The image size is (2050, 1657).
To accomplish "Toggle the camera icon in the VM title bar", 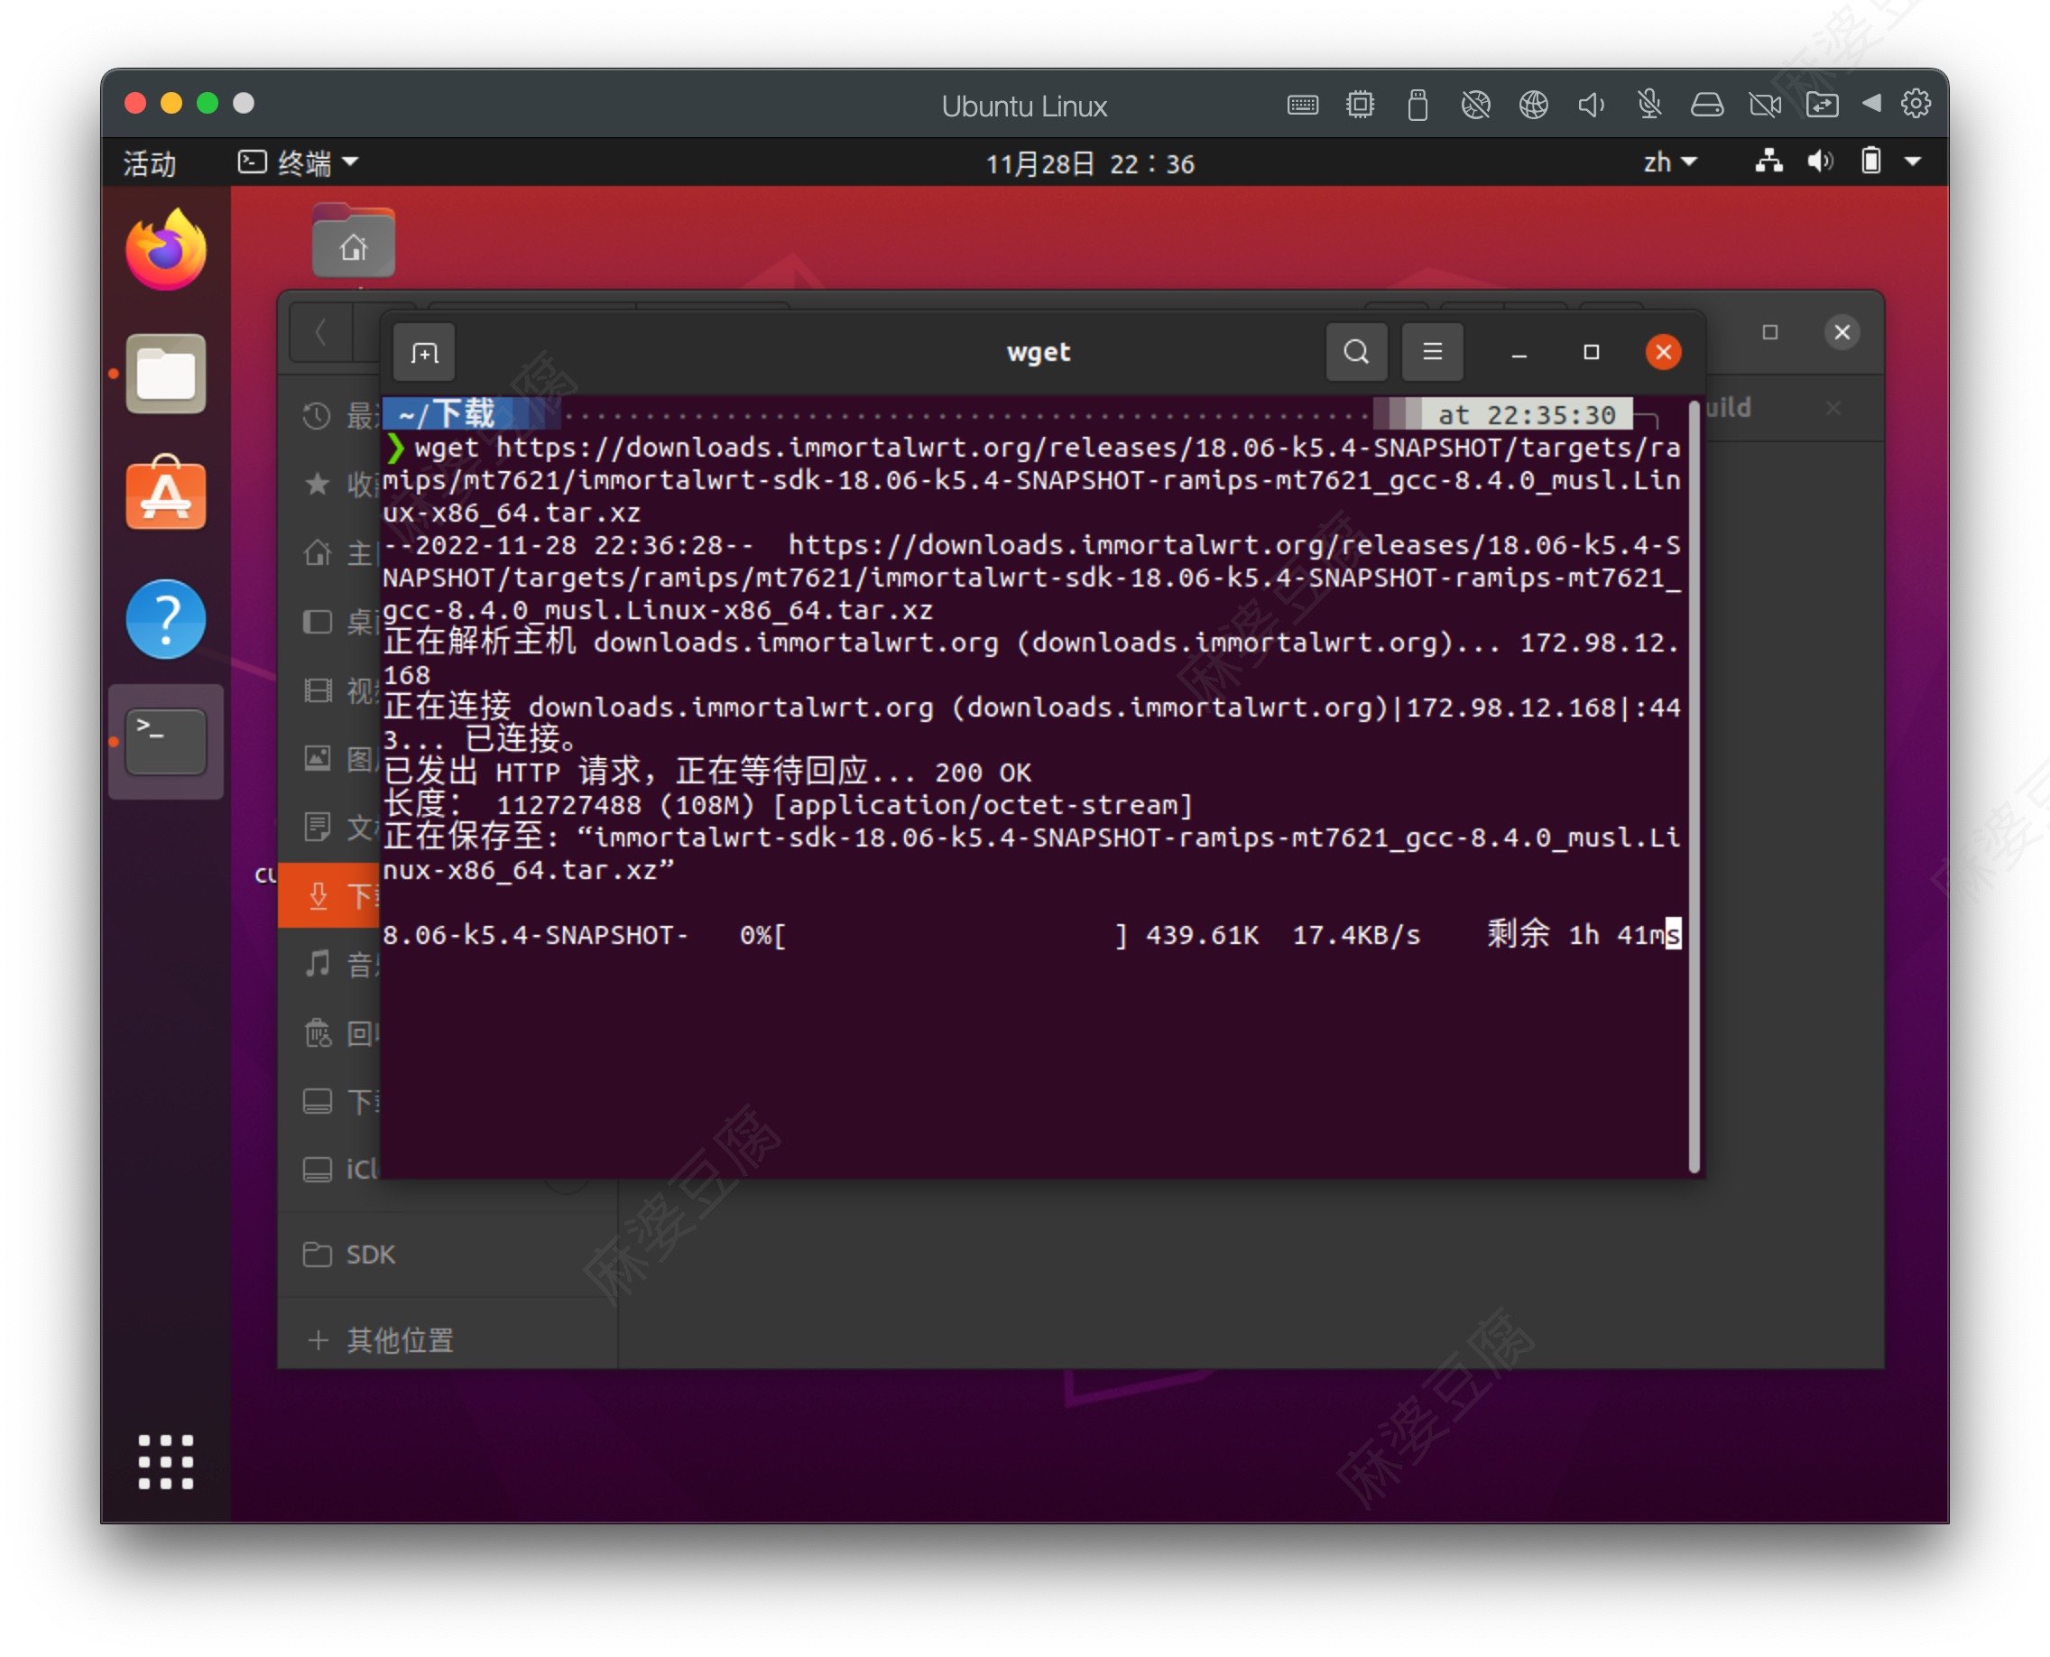I will (x=1765, y=104).
